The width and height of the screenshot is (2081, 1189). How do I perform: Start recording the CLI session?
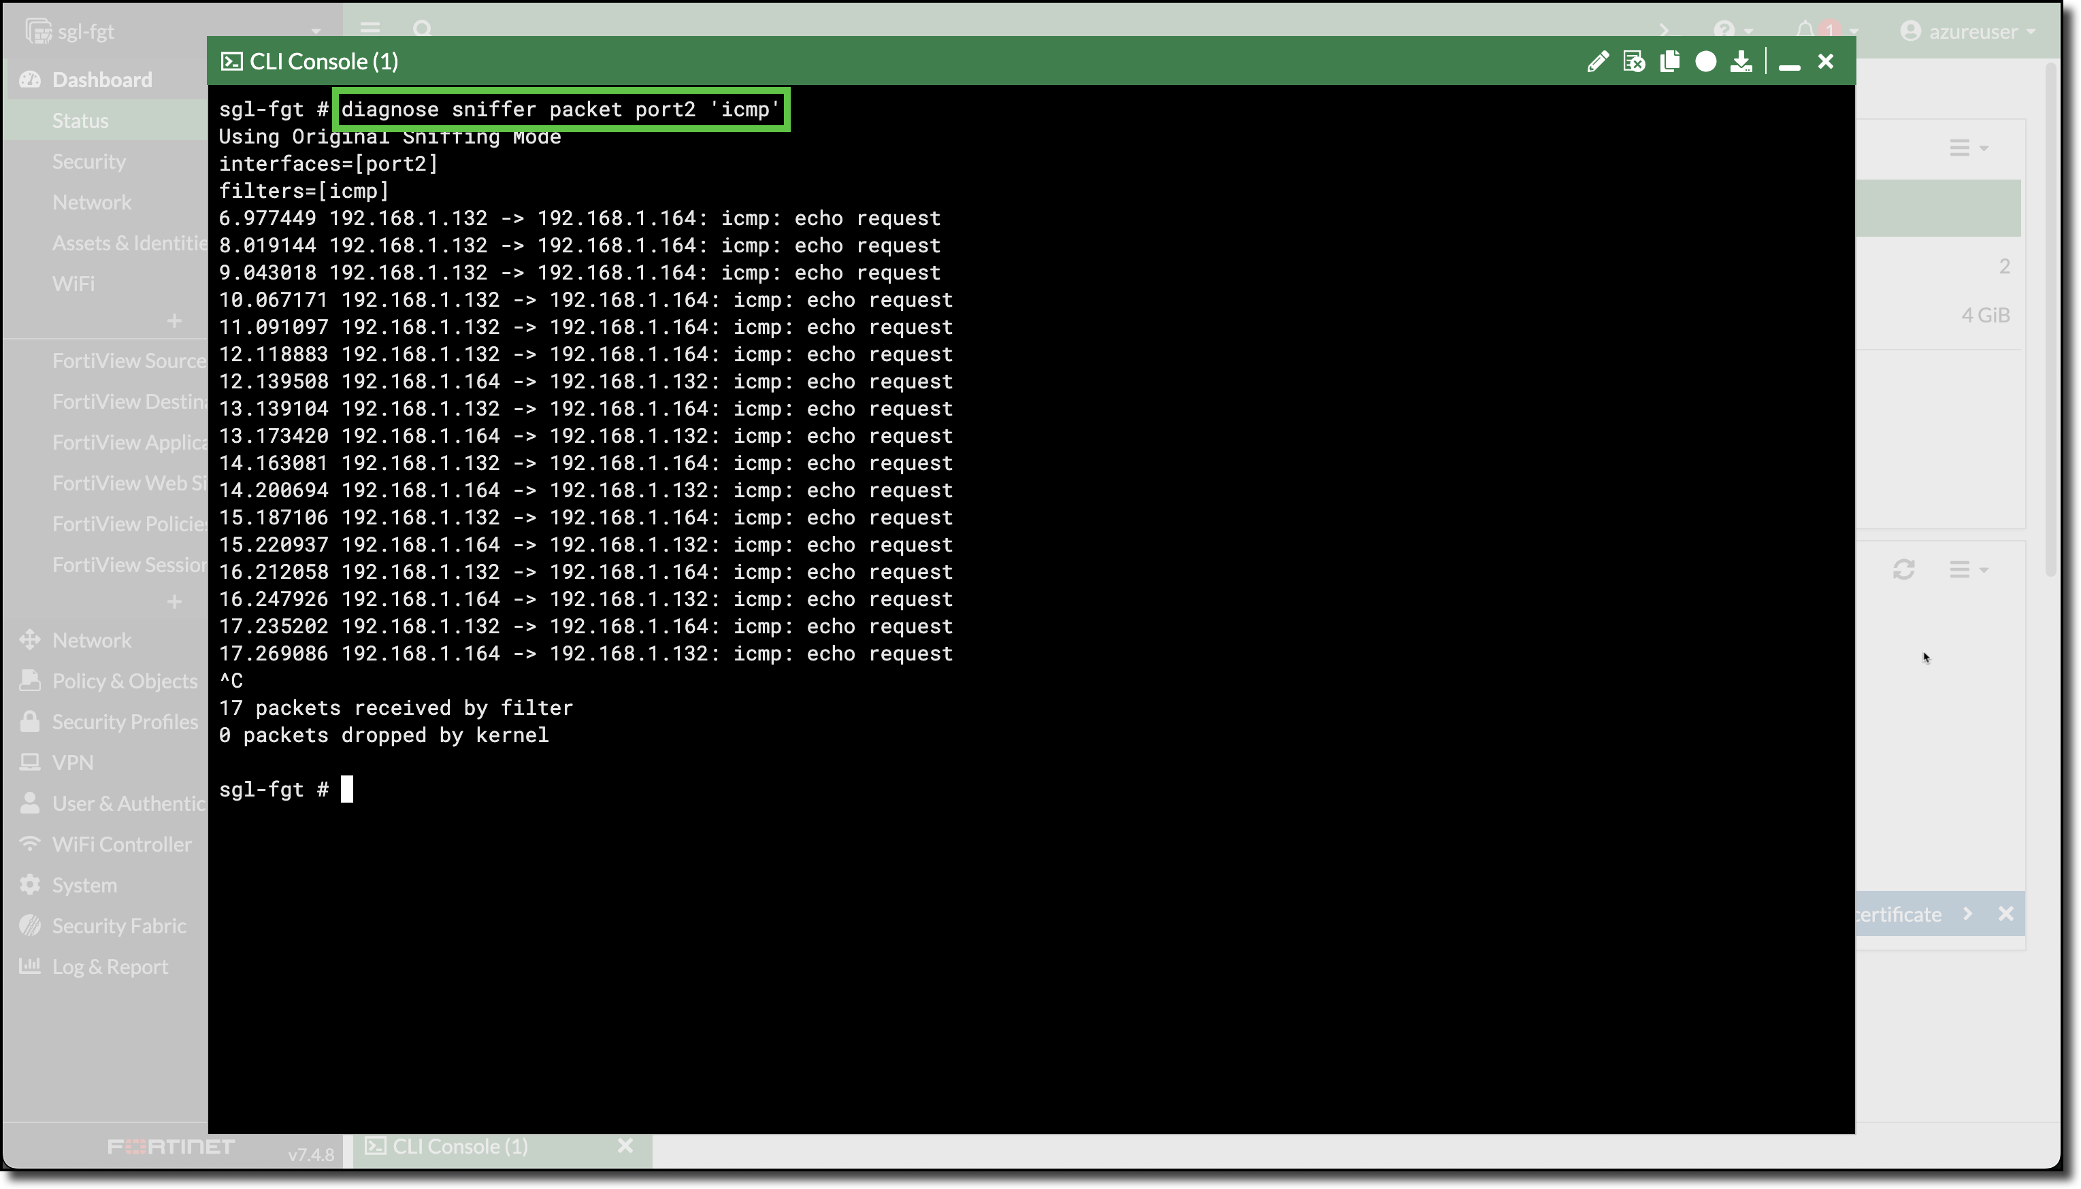tap(1706, 61)
